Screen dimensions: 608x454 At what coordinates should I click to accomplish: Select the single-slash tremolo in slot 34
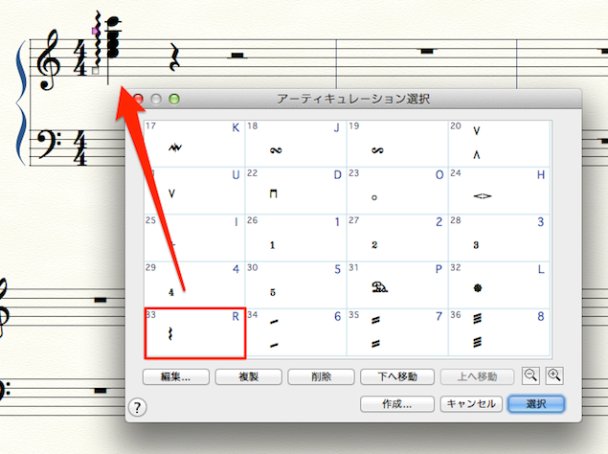[296, 332]
